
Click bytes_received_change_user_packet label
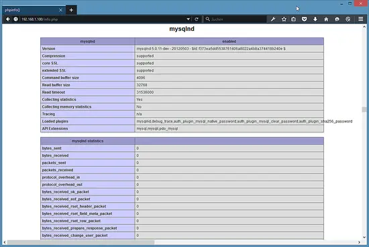coord(75,236)
